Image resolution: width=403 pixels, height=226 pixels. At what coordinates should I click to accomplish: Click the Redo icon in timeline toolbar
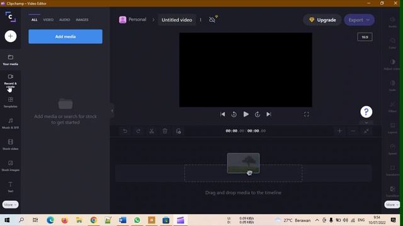[139, 131]
